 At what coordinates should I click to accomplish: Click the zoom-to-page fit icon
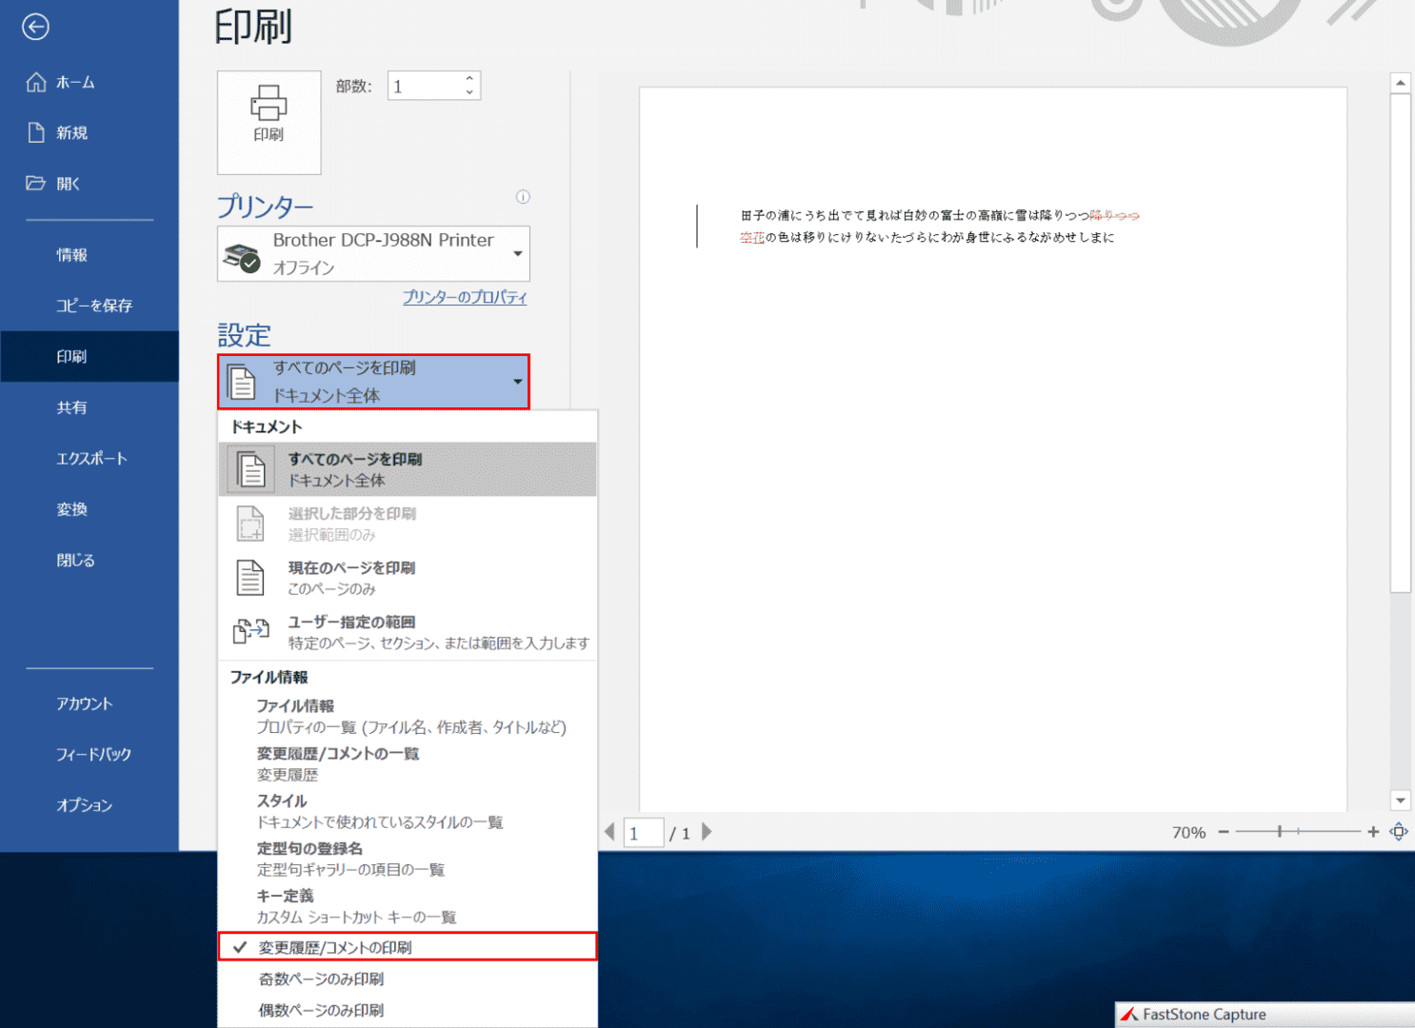tap(1399, 832)
